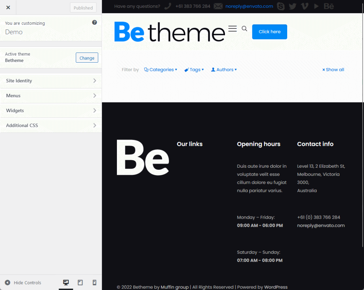The width and height of the screenshot is (364, 290).
Task: Click the Published button
Action: pos(83,8)
